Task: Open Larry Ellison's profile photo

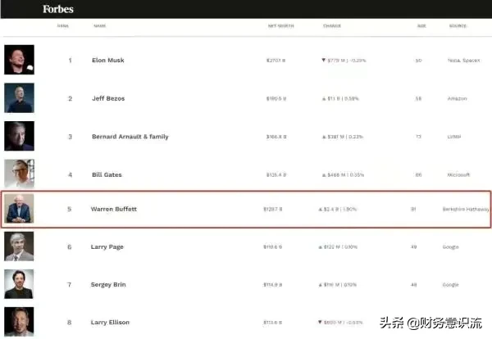Action: pyautogui.click(x=19, y=322)
